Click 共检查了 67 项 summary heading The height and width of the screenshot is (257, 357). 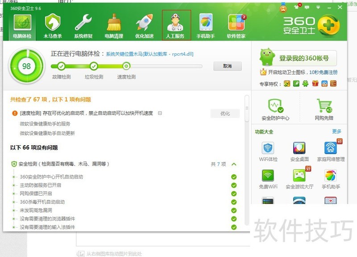click(x=50, y=99)
